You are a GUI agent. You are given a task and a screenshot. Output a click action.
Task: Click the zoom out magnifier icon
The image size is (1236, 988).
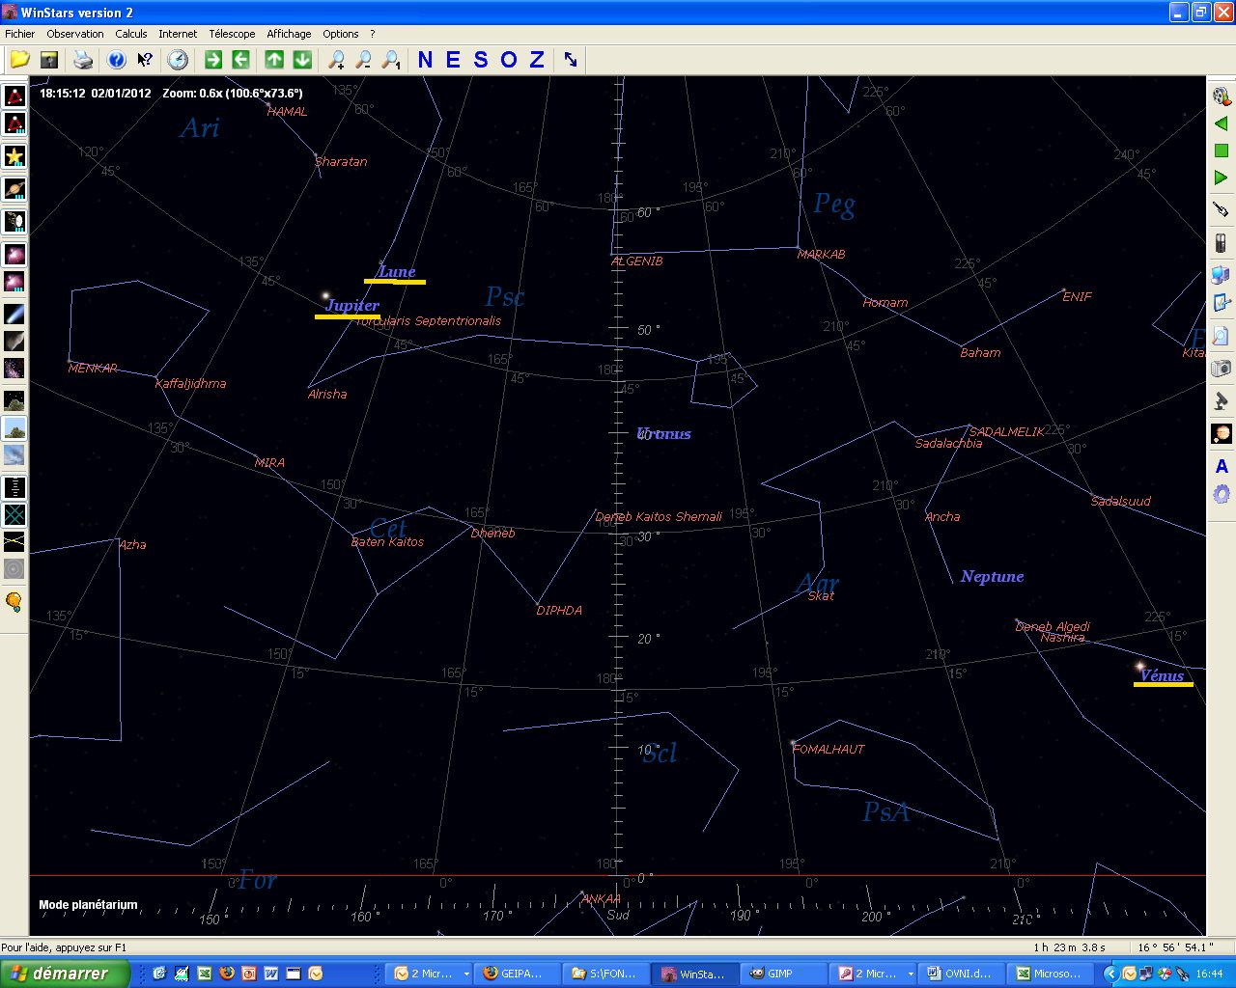coord(364,60)
